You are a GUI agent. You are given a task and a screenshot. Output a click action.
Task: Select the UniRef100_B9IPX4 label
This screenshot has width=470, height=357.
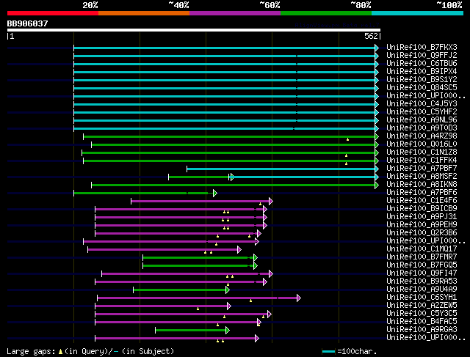click(422, 71)
